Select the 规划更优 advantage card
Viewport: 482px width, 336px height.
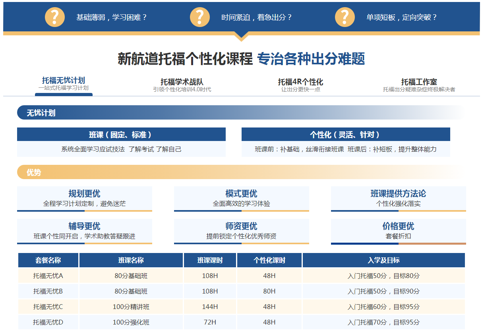tap(85, 199)
